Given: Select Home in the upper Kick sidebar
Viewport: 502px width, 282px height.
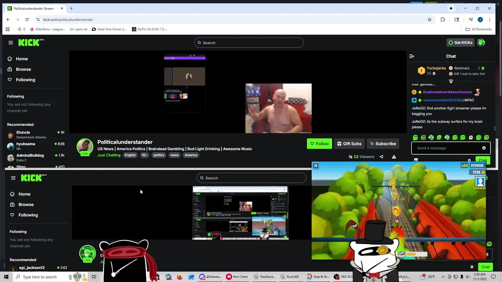Looking at the screenshot, I should click(22, 59).
